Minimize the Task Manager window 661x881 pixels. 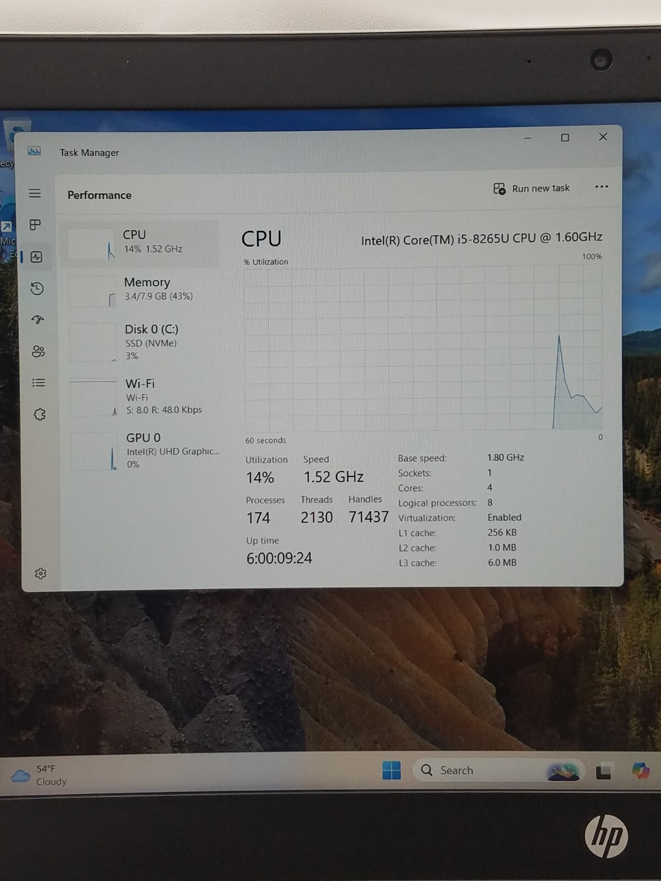(528, 138)
